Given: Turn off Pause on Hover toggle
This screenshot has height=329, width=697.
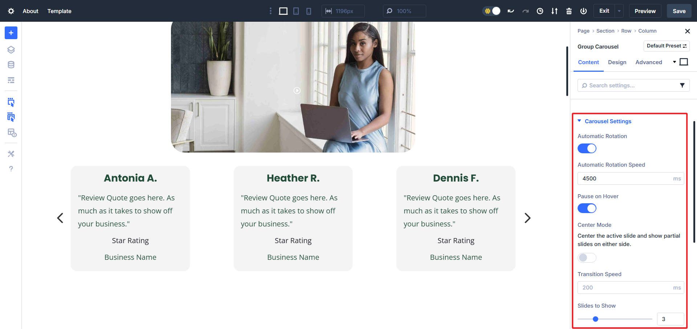Looking at the screenshot, I should [587, 208].
